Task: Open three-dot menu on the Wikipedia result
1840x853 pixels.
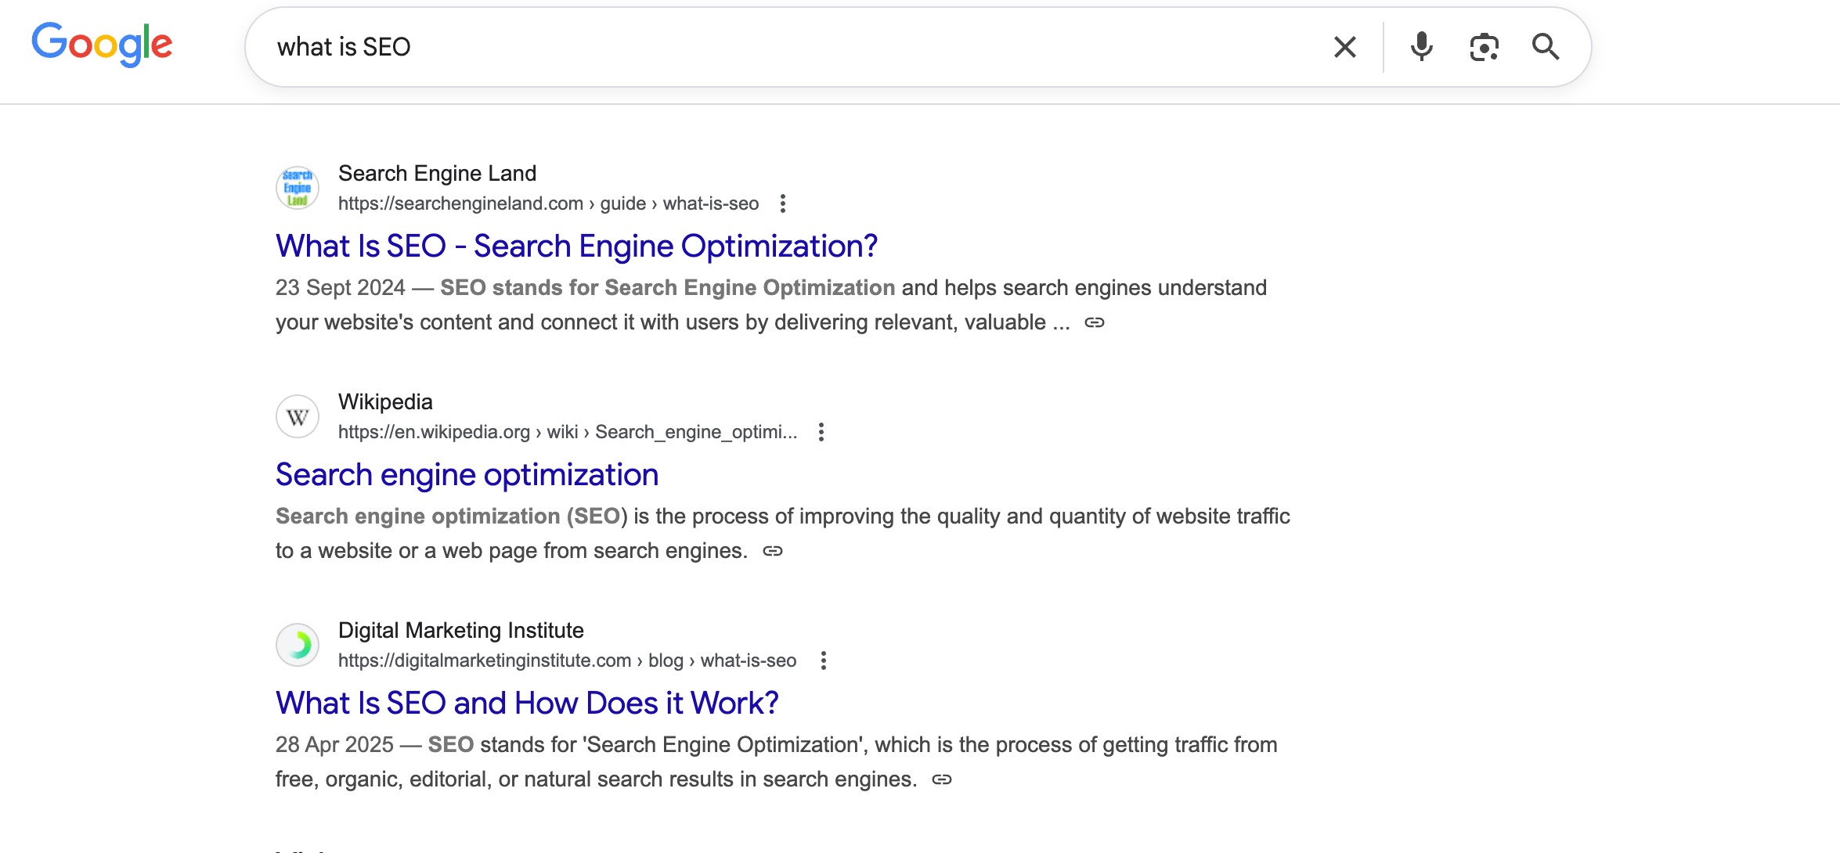Action: pyautogui.click(x=821, y=432)
